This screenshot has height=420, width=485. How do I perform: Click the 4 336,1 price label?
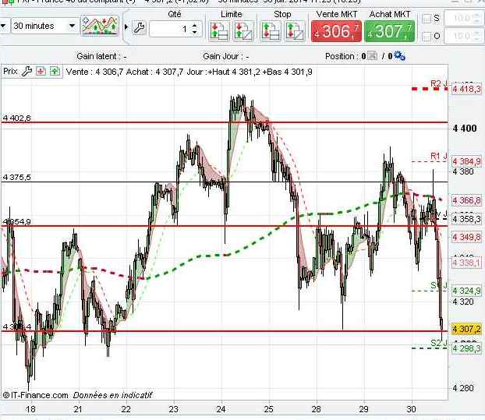(466, 263)
